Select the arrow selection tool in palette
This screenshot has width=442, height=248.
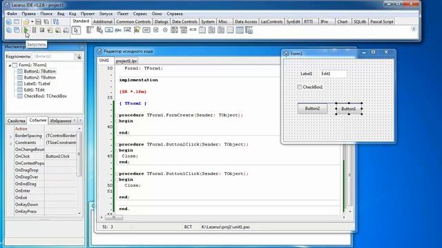76,30
